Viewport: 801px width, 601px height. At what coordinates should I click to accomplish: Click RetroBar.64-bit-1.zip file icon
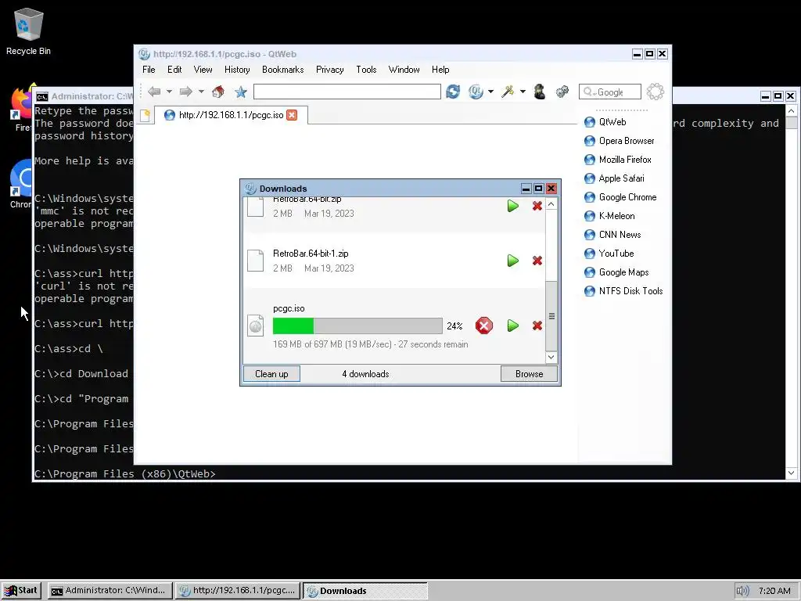coord(256,261)
